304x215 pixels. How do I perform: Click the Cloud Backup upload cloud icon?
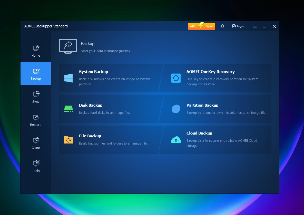(x=176, y=140)
